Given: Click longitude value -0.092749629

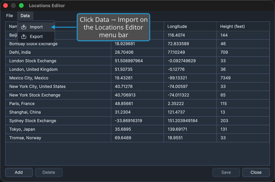Looking at the screenshot, I should 182,61.
